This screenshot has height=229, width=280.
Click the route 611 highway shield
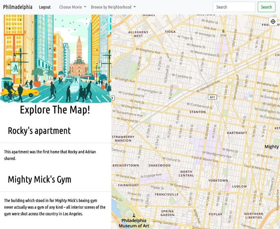point(212,97)
